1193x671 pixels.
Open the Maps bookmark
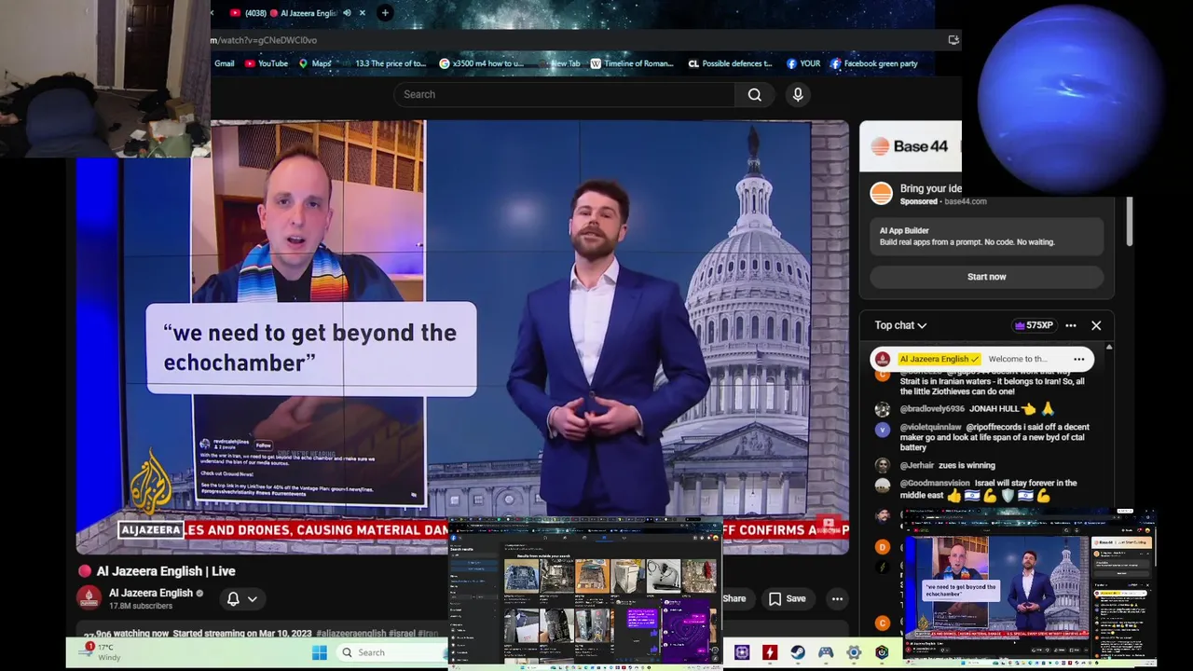pos(315,63)
